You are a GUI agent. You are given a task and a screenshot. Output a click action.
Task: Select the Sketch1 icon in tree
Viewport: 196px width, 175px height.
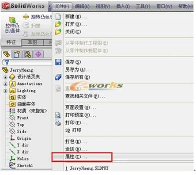click(x=12, y=165)
